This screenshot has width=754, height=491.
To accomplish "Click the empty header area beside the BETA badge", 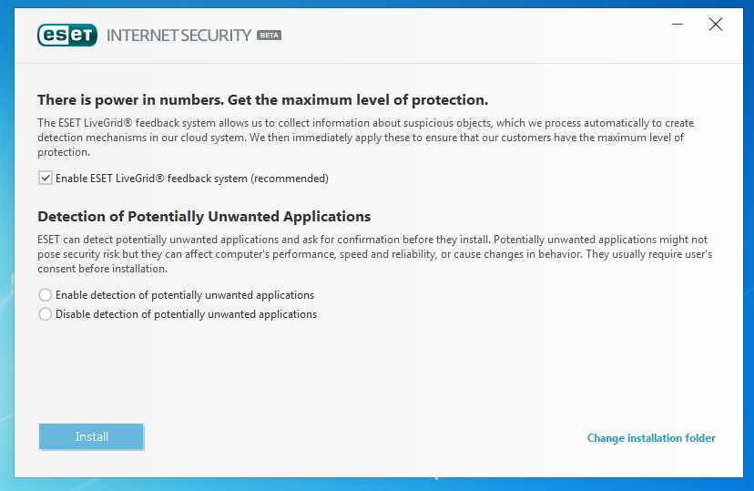I will point(455,36).
